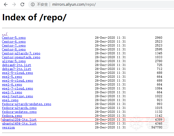Click the size 712 for debian7-lts.list
This screenshot has width=174, height=136.
point(160,69)
